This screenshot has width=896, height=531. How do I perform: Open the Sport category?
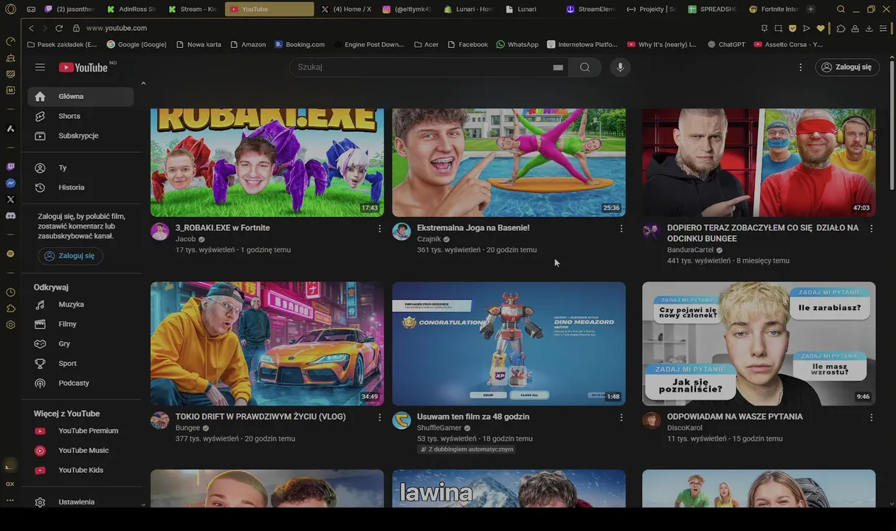click(81, 364)
